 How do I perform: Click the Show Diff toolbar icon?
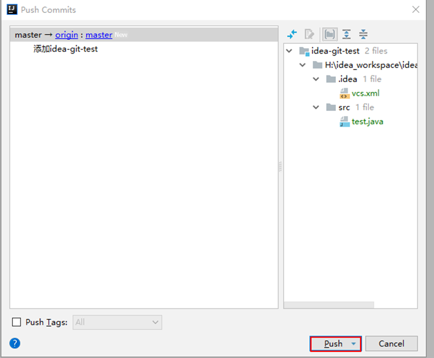tap(292, 34)
